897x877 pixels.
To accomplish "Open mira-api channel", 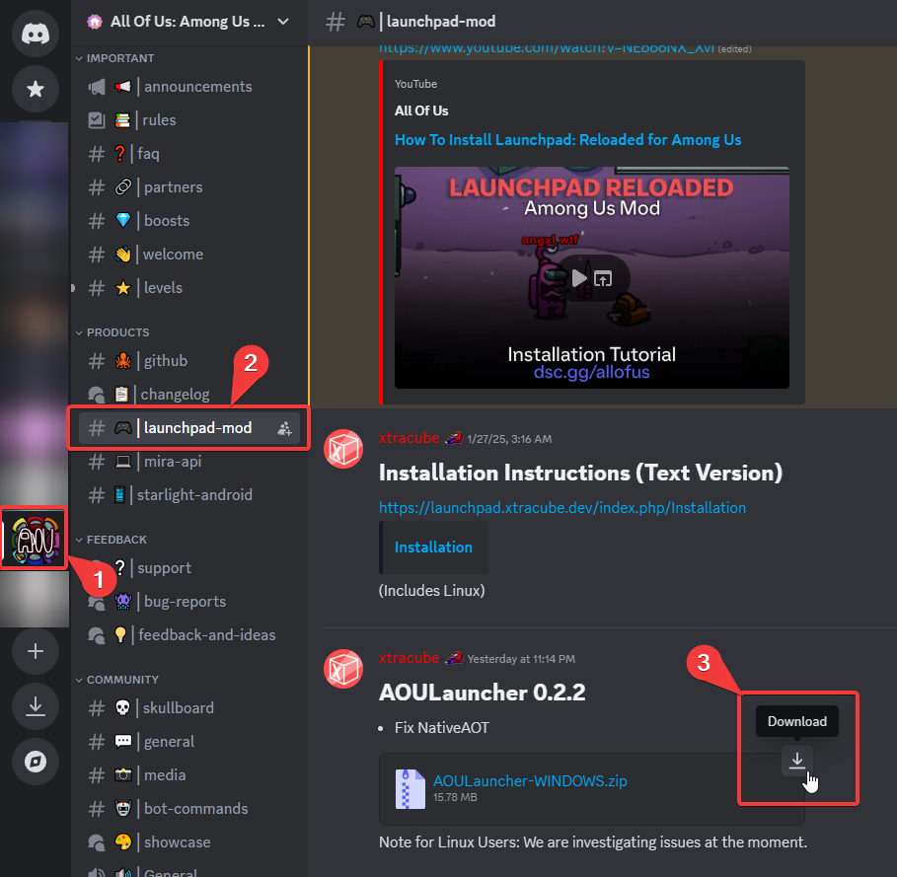I will pos(189,462).
